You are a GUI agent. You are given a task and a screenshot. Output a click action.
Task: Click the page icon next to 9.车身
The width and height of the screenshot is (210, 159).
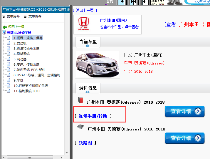(9, 80)
